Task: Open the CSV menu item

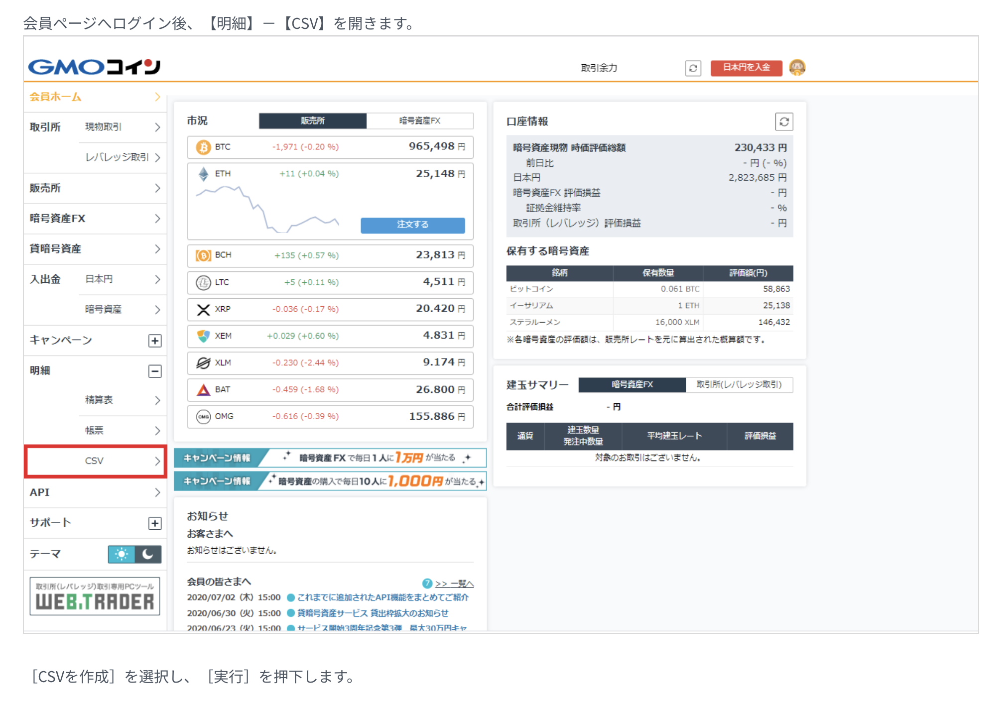Action: click(x=95, y=461)
